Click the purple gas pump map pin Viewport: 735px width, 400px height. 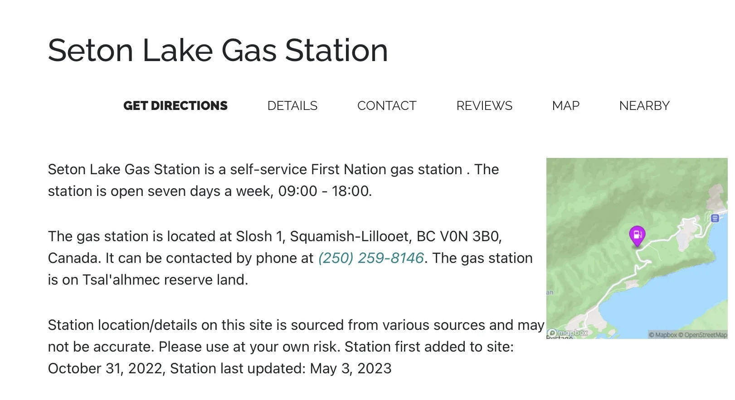[x=637, y=235]
